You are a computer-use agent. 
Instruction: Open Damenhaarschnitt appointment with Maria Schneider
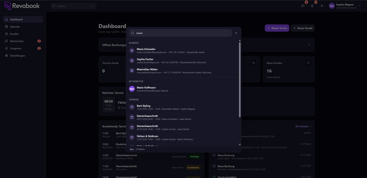coord(182,117)
